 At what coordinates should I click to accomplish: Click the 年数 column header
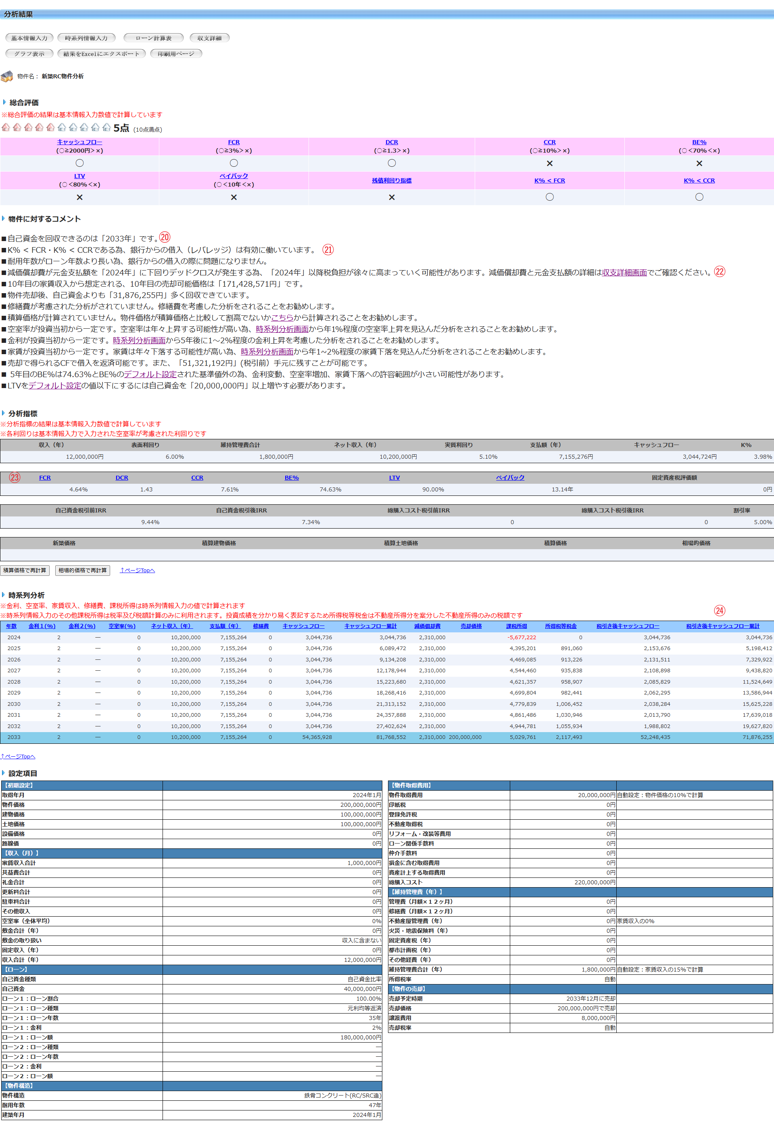[x=11, y=626]
